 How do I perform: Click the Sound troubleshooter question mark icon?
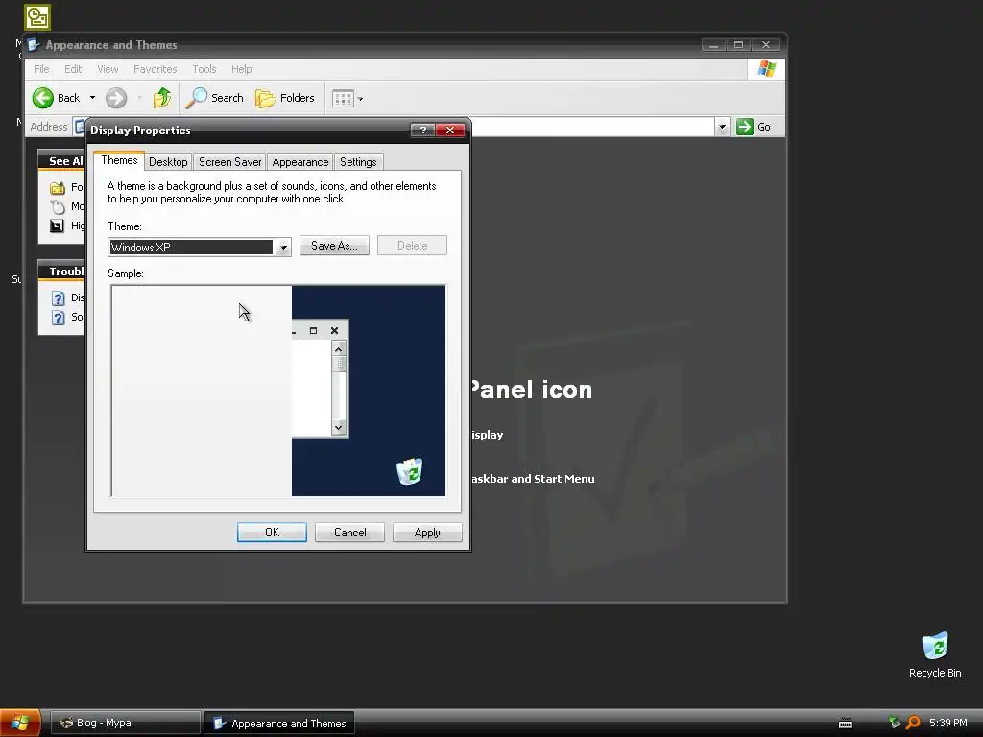coord(58,318)
